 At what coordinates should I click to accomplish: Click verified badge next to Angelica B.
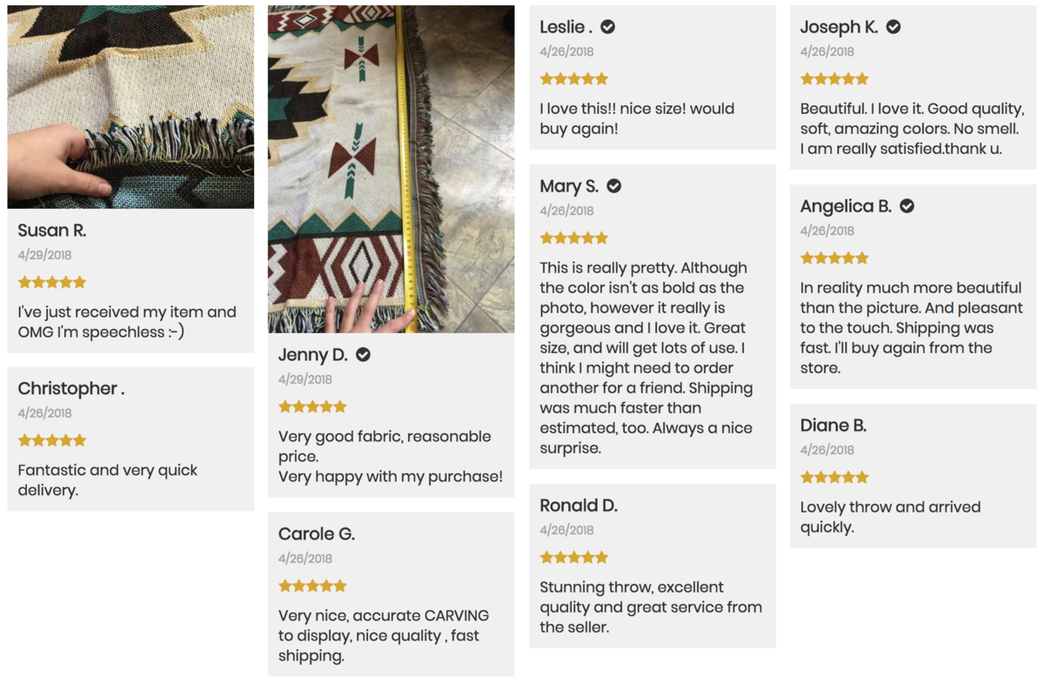[x=907, y=206]
